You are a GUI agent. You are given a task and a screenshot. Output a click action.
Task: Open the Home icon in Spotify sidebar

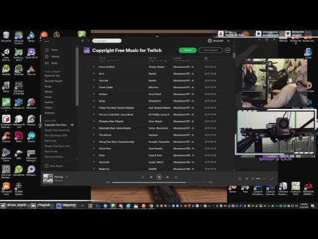pyautogui.click(x=47, y=50)
